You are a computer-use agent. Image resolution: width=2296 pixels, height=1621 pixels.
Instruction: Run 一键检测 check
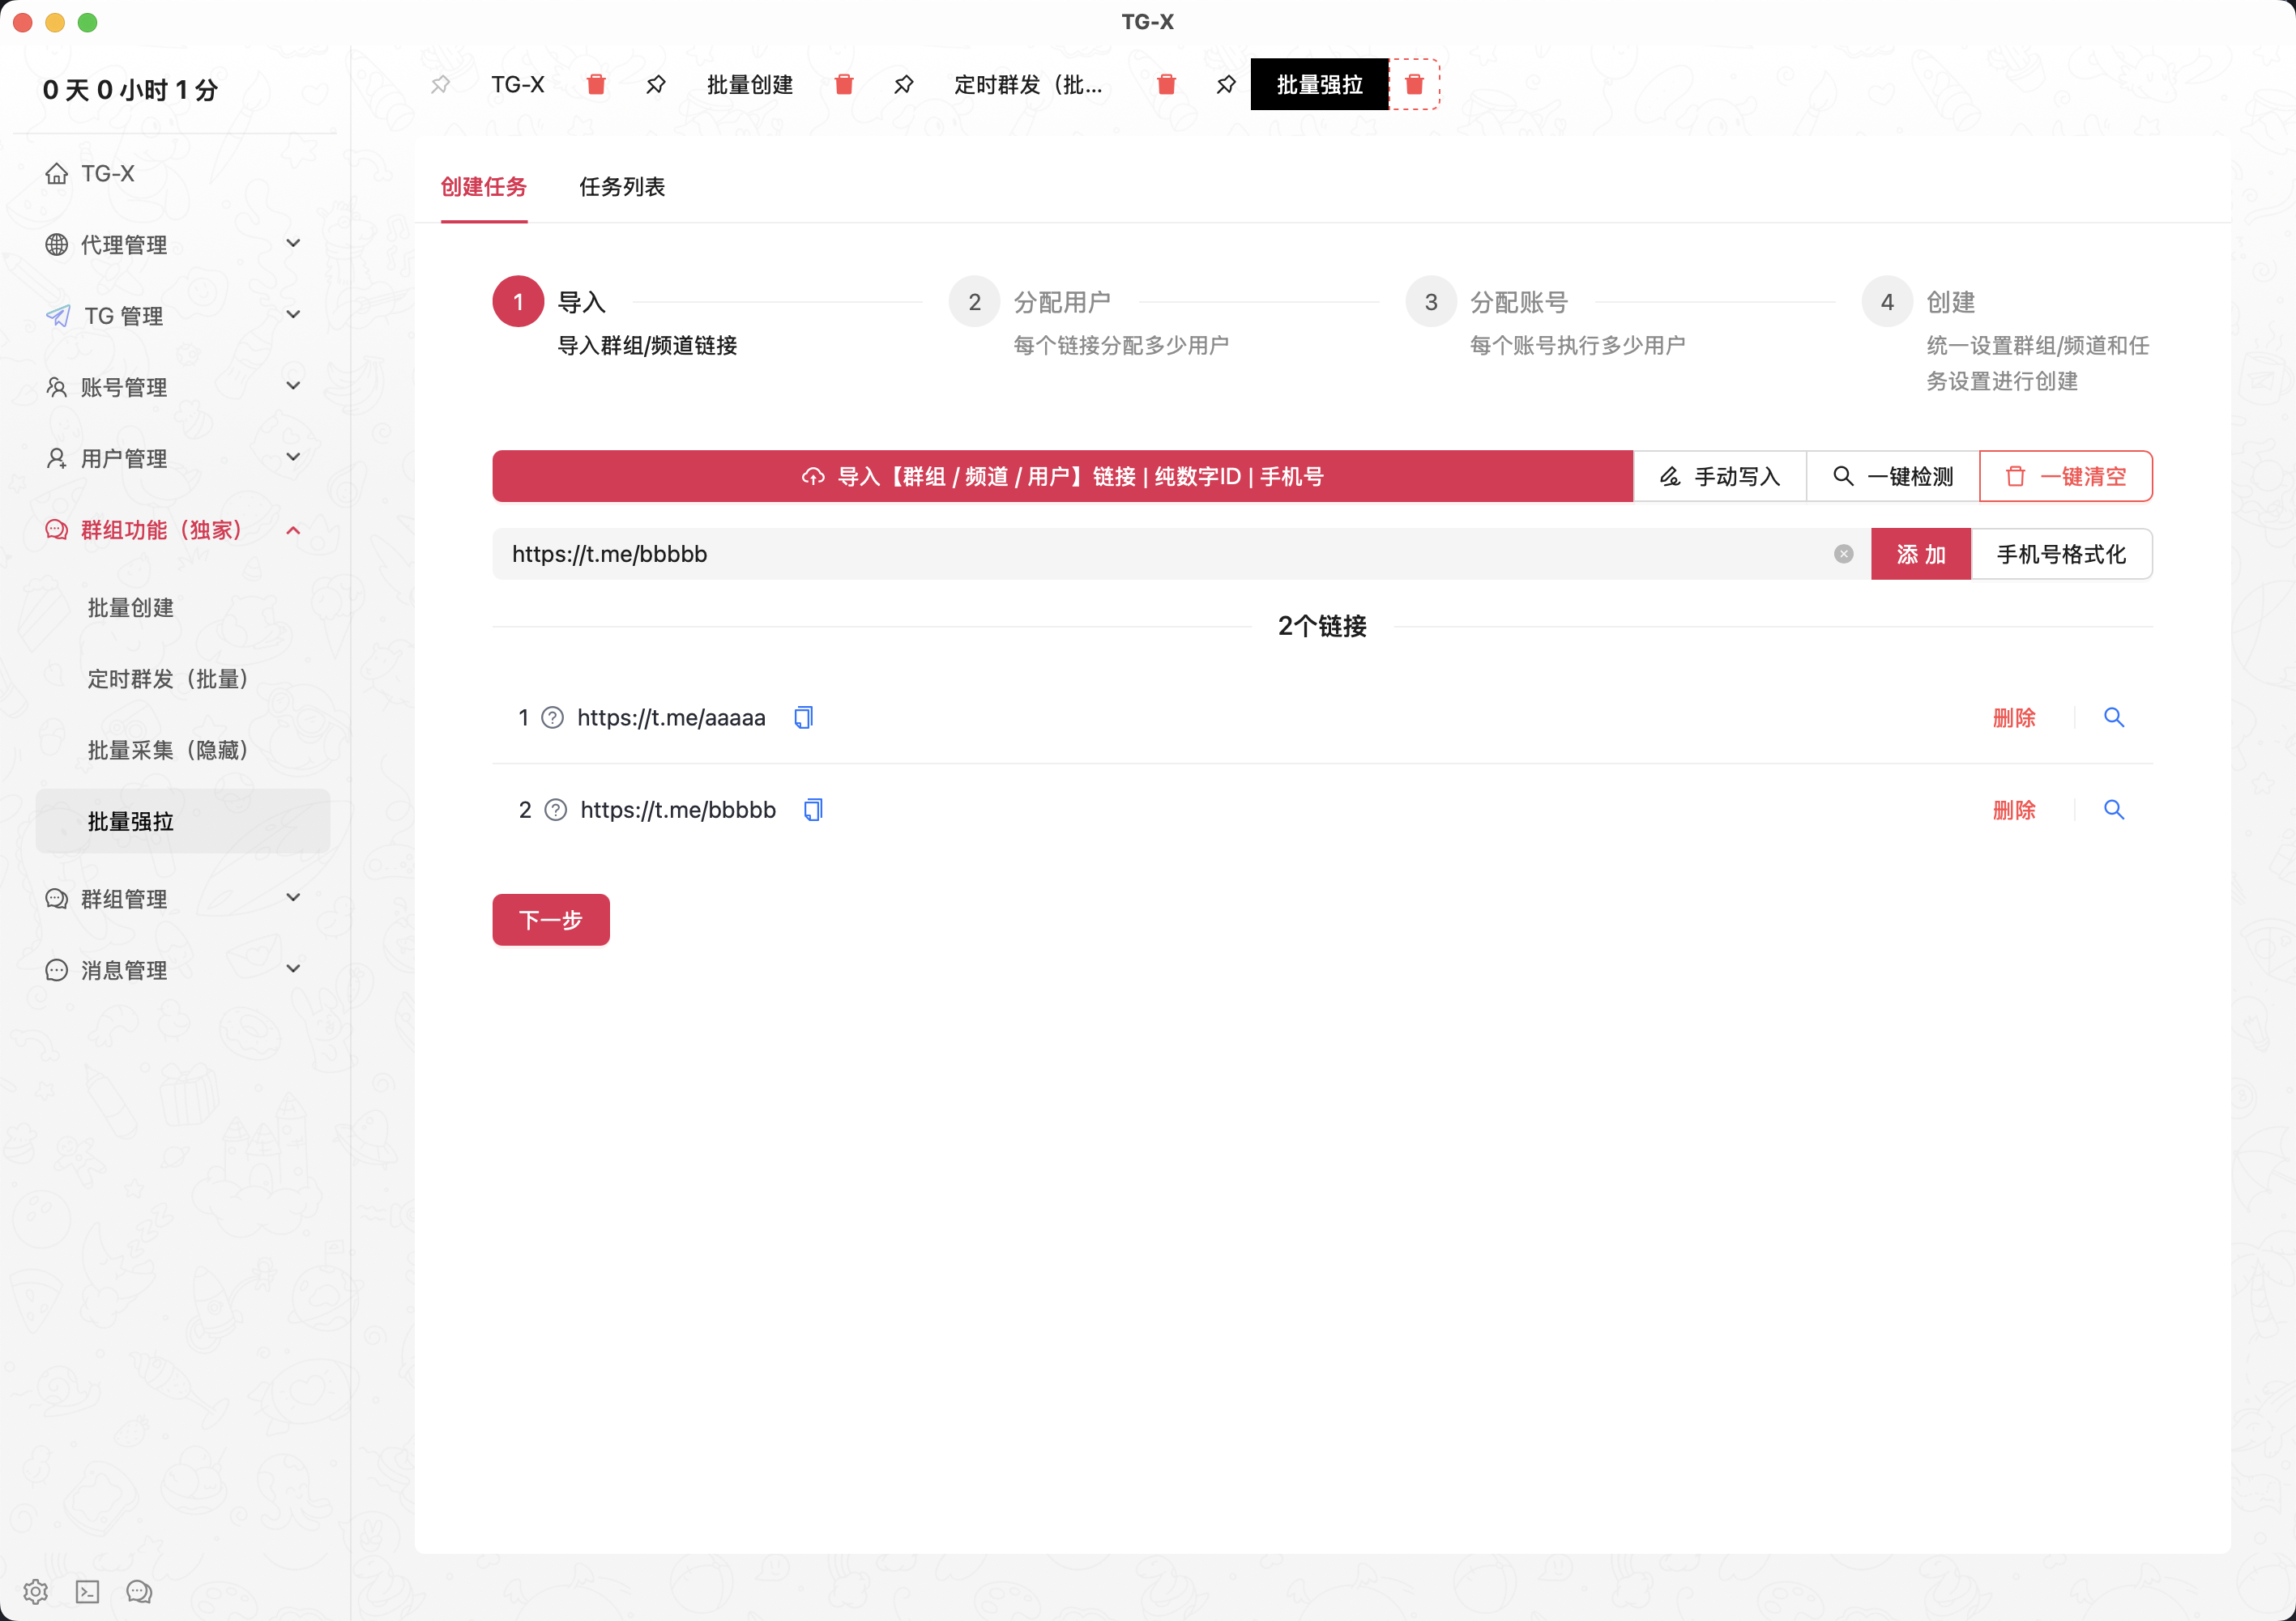click(x=1893, y=477)
